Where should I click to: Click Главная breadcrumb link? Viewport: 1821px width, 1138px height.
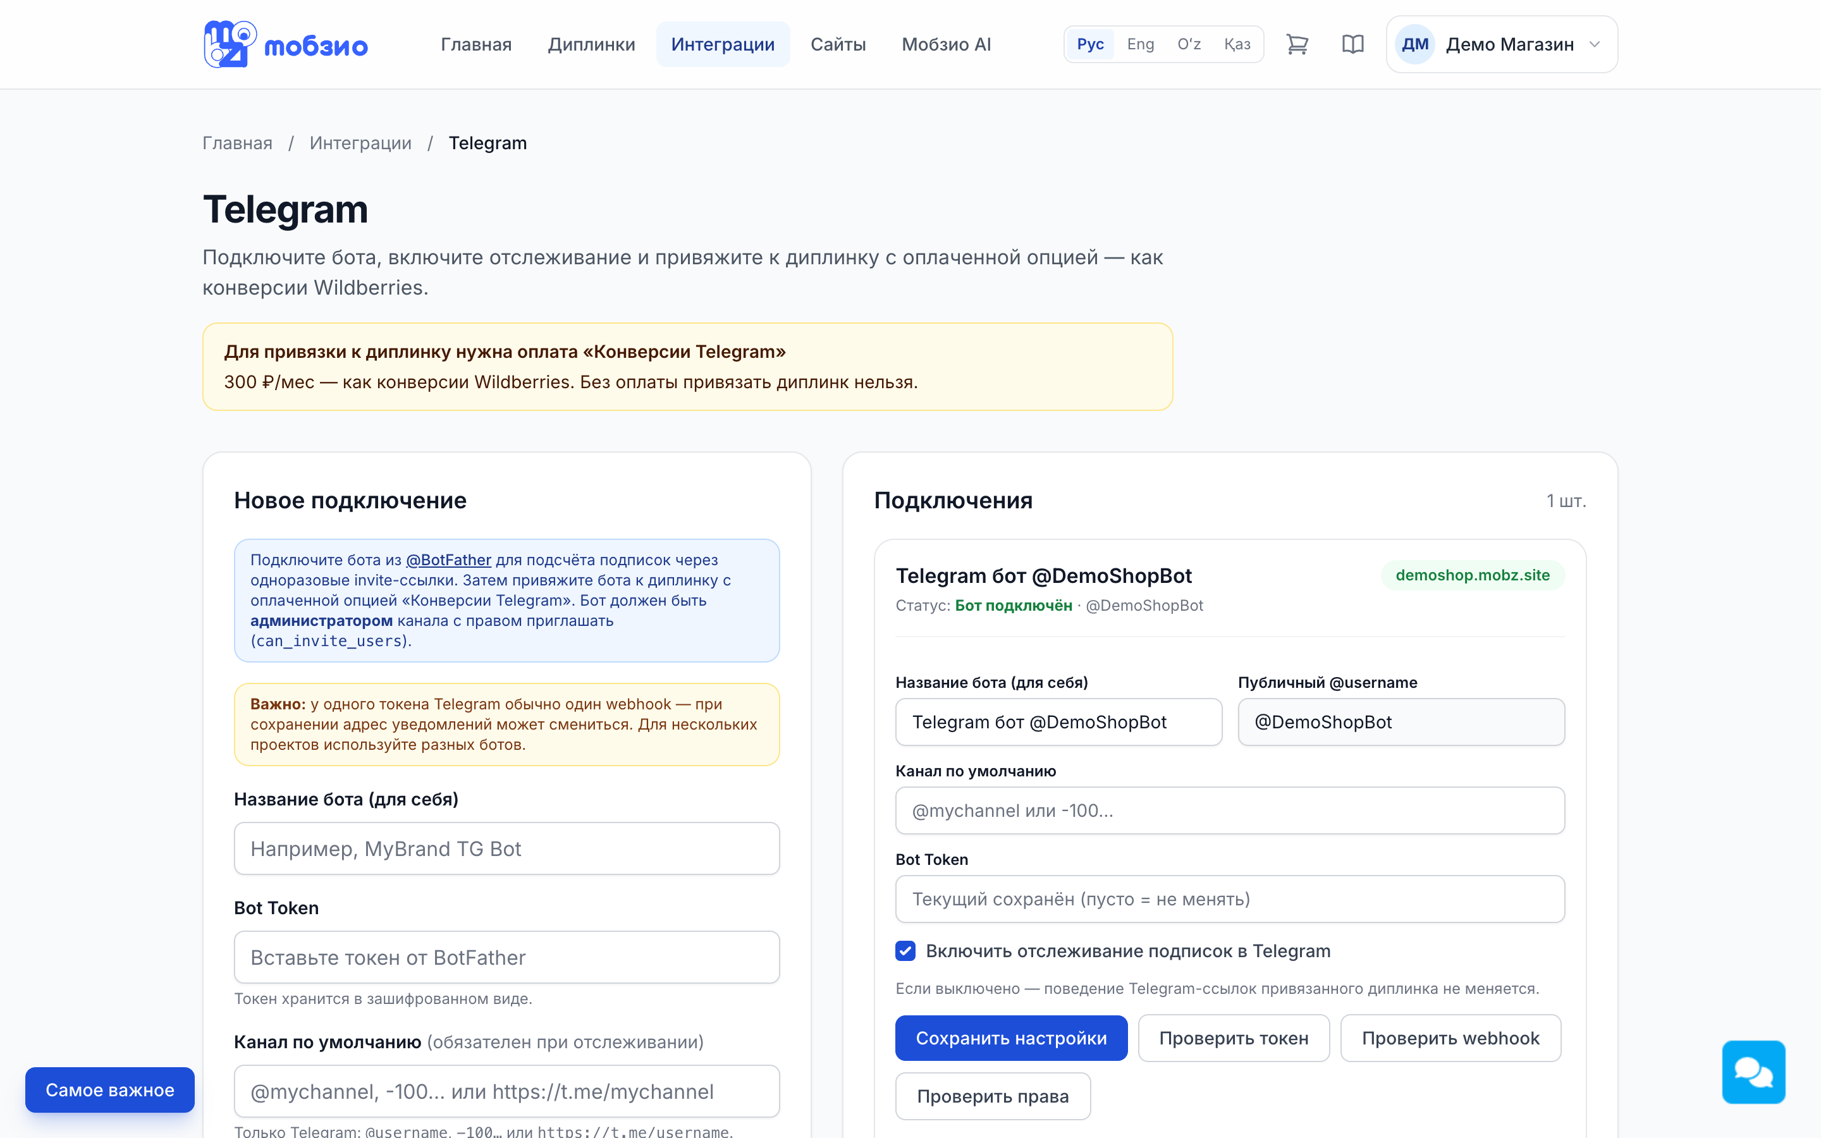click(237, 143)
